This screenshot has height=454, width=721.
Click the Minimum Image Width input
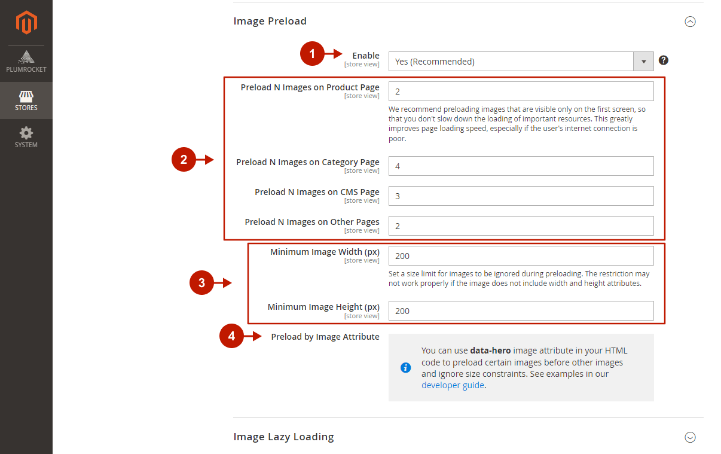[521, 256]
